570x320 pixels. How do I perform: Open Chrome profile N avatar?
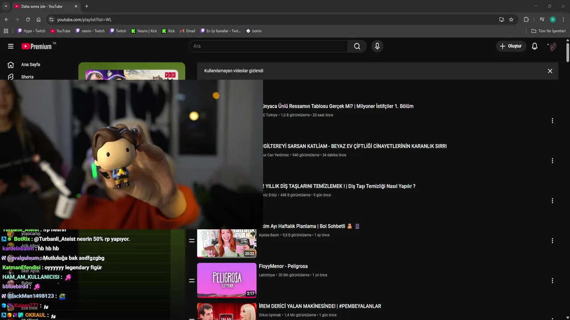(553, 20)
